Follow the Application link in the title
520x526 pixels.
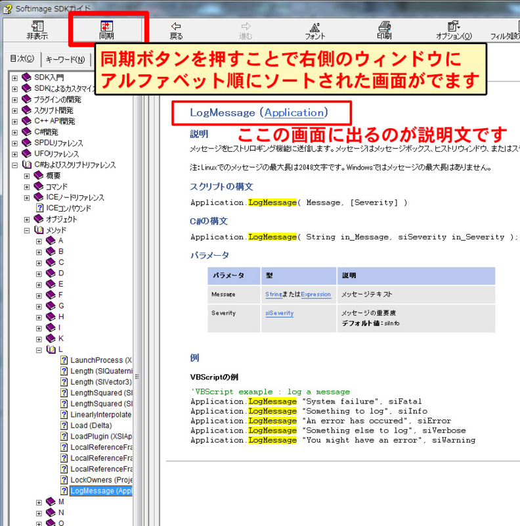click(x=295, y=112)
